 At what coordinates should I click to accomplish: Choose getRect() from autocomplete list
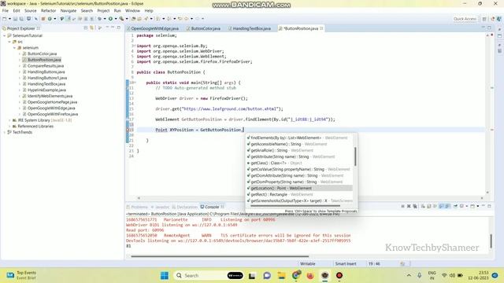click(x=299, y=194)
